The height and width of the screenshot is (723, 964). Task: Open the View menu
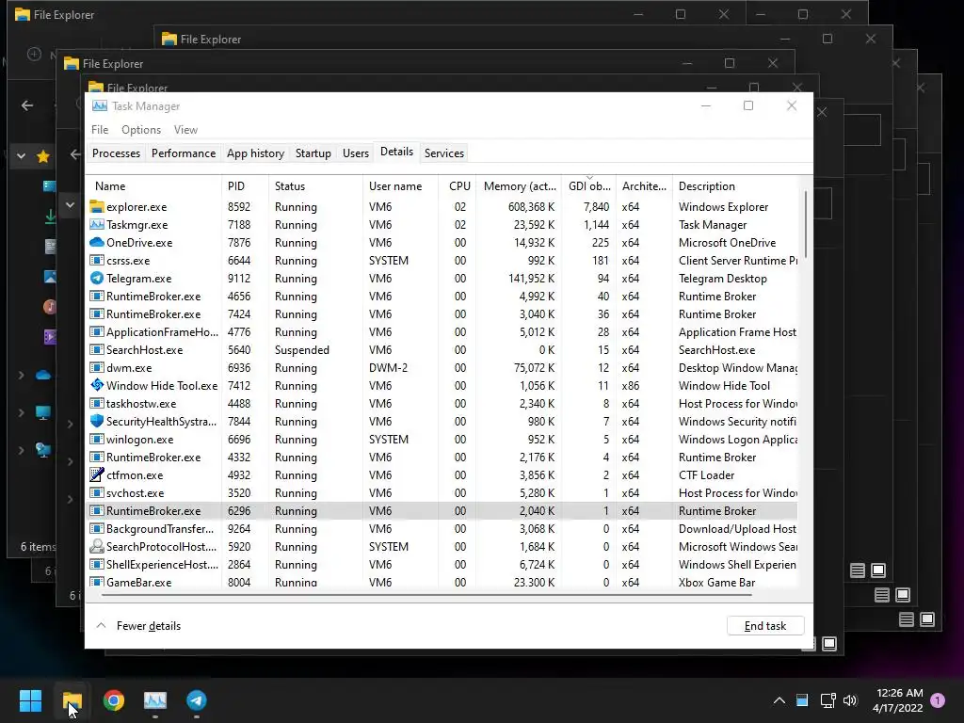185,130
